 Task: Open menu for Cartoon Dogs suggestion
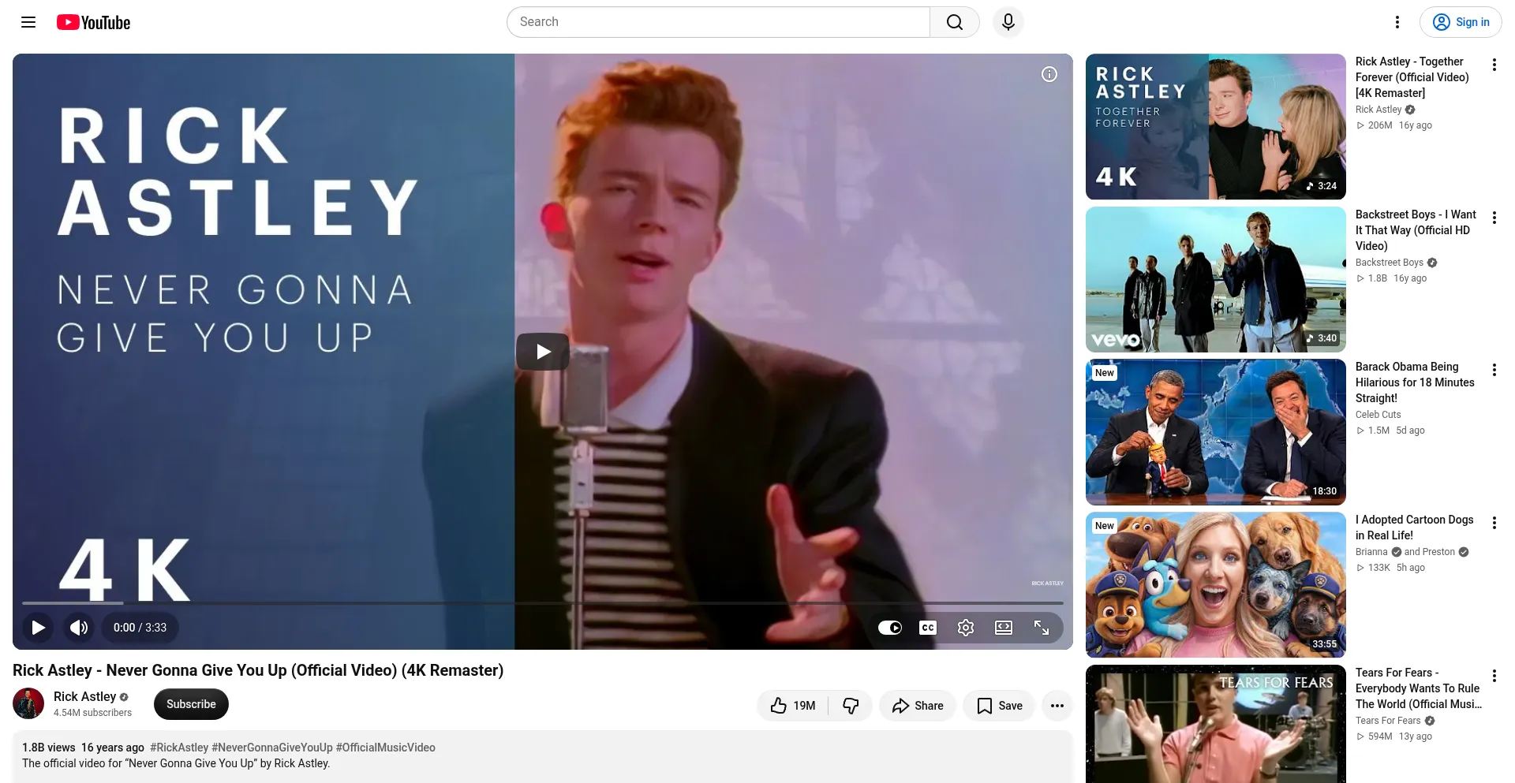click(1494, 523)
